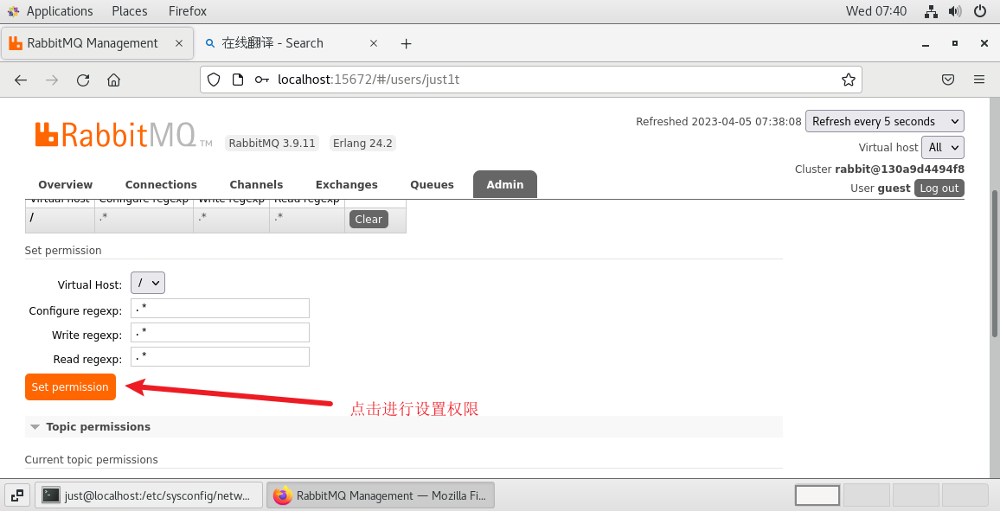Screen dimensions: 1000x511
Task: Click the RabbitMQ logo
Action: pyautogui.click(x=123, y=134)
